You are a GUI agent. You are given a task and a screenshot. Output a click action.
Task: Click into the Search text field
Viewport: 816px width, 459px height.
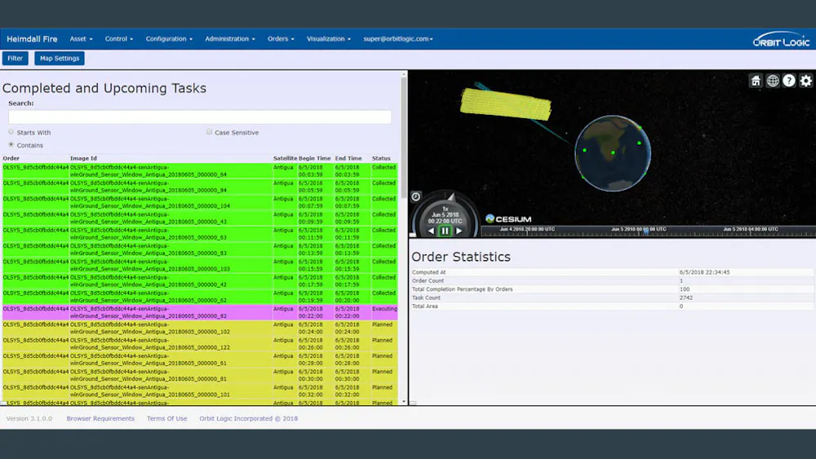coord(200,117)
